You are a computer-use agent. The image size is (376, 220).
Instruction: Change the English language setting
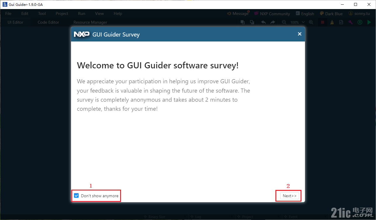click(305, 13)
